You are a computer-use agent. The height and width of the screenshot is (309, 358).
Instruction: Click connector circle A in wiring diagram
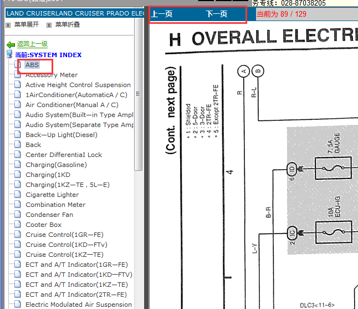pyautogui.click(x=243, y=71)
